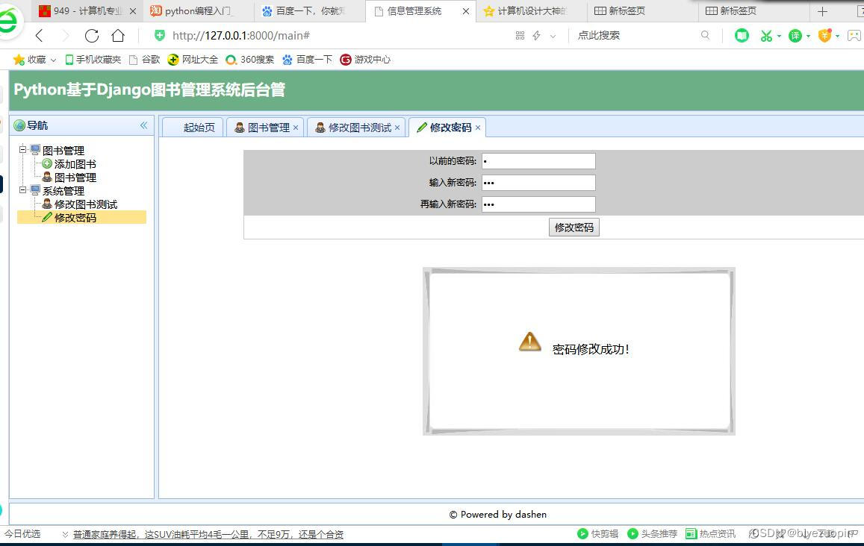Image resolution: width=864 pixels, height=546 pixels.
Task: Collapse the 导航 sidebar with the double-arrow toggle
Action: coord(143,125)
